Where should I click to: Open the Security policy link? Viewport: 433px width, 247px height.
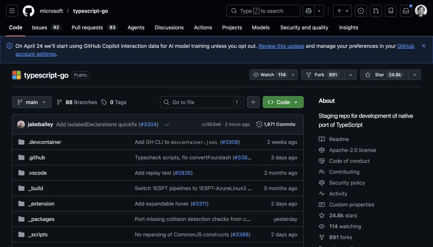point(341,183)
